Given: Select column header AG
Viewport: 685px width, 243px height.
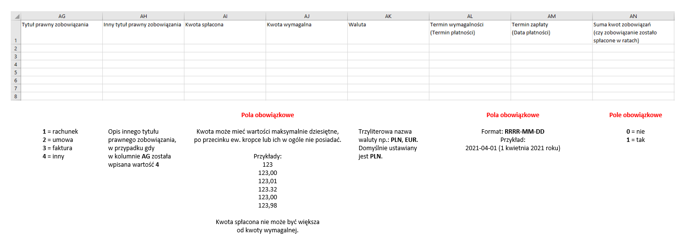Looking at the screenshot, I should tap(61, 16).
